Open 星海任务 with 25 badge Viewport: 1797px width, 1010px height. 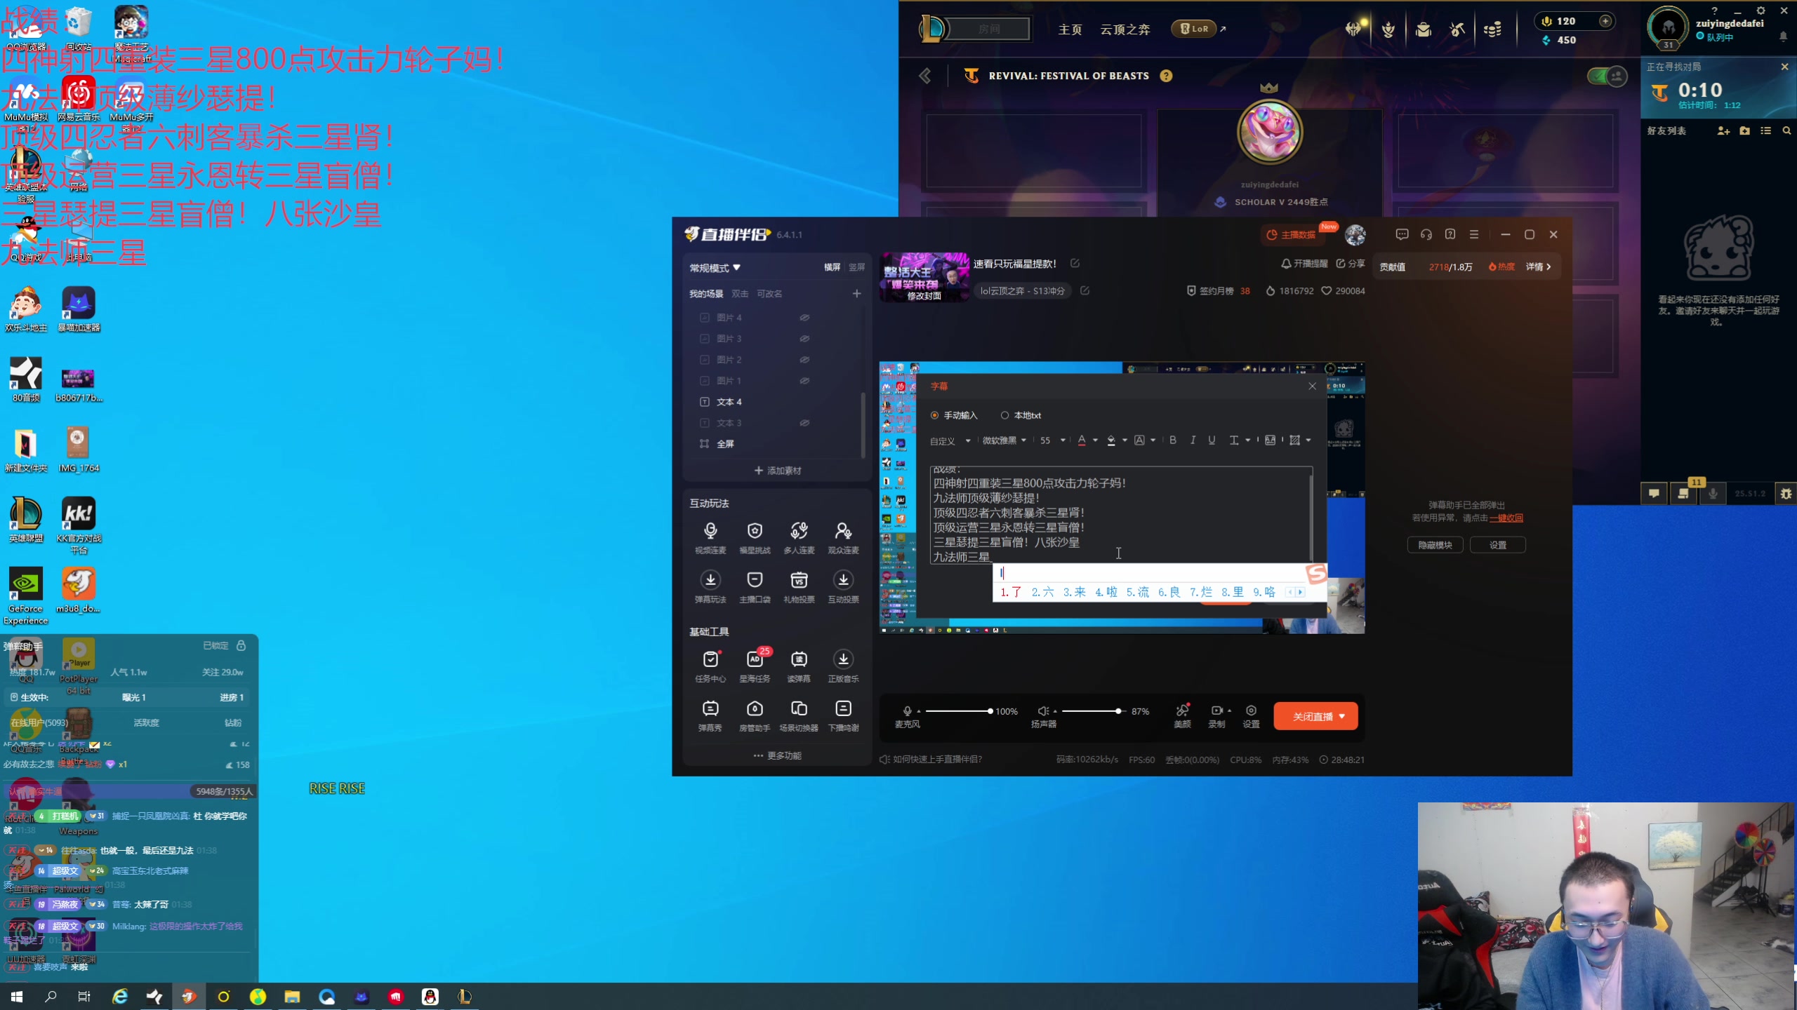pyautogui.click(x=755, y=666)
